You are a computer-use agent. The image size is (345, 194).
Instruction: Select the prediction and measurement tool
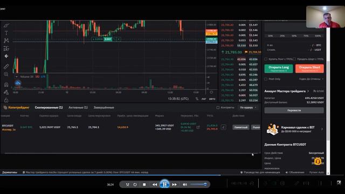[x=6, y=48]
